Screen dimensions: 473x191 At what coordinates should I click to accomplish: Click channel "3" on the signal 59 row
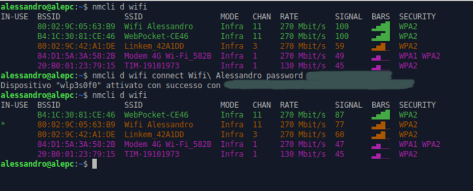[x=255, y=46]
